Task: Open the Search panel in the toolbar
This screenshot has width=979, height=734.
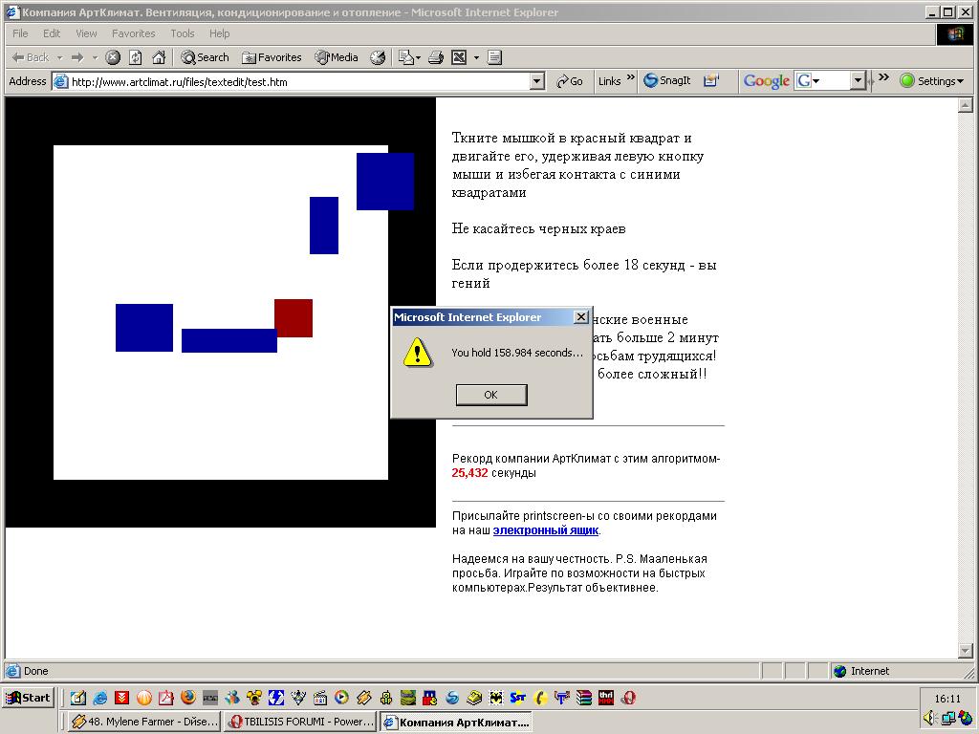Action: pyautogui.click(x=205, y=57)
